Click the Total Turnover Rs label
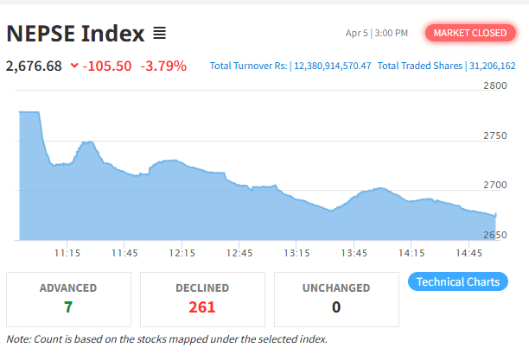This screenshot has width=529, height=360. (249, 66)
